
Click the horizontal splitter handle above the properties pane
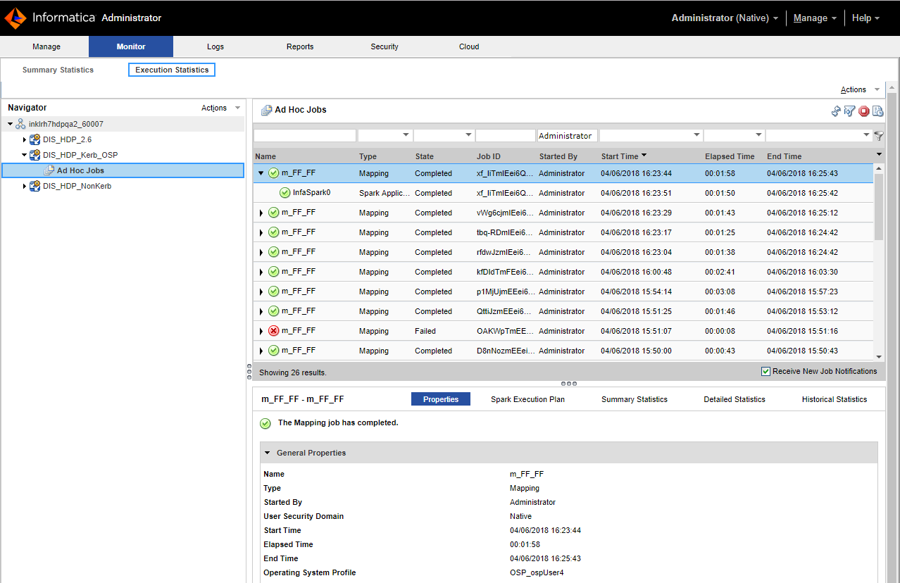tap(569, 384)
